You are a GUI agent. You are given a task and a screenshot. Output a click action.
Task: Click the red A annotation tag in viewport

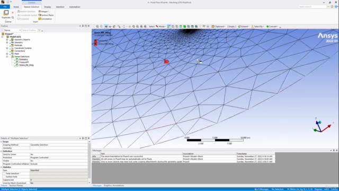pos(166,62)
